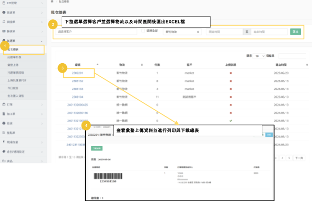Click the KPI管理 sidebar icon

(x=4, y=3)
